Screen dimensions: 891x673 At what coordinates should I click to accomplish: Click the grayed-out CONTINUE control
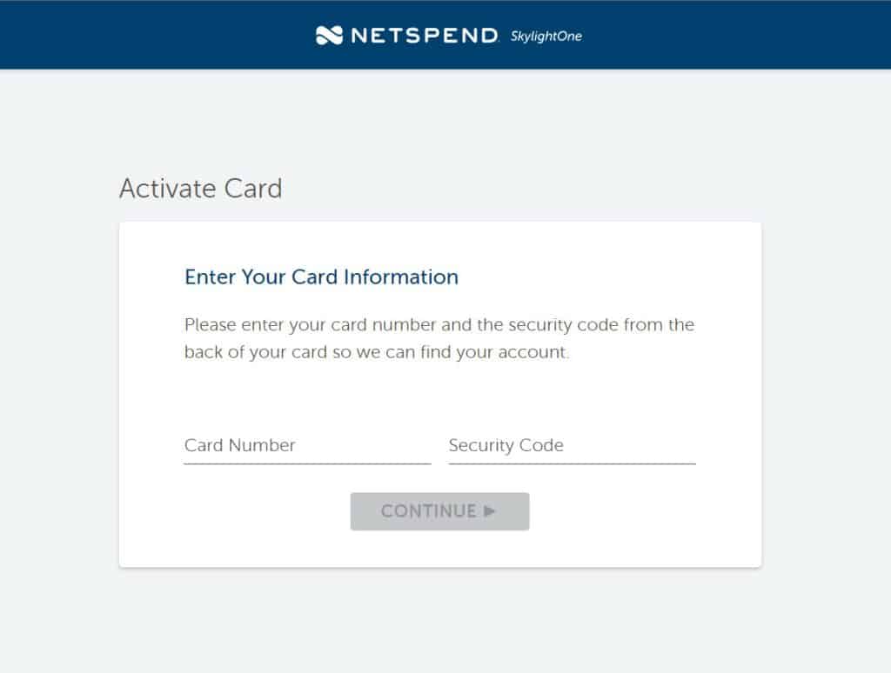click(x=439, y=511)
